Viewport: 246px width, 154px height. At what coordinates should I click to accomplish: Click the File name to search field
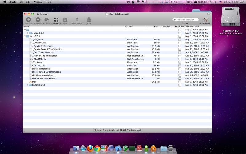[186, 20]
